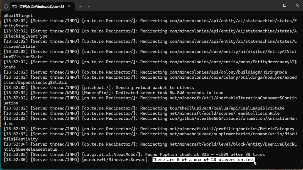Close the terminal window
The image size is (303, 170).
(x=297, y=6)
